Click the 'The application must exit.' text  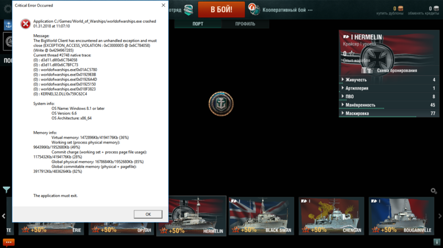(55, 196)
